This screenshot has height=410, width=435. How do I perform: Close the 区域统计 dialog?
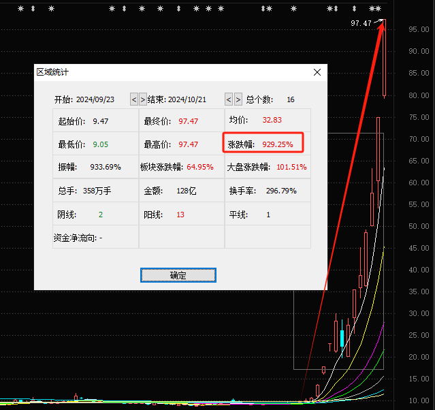click(317, 72)
